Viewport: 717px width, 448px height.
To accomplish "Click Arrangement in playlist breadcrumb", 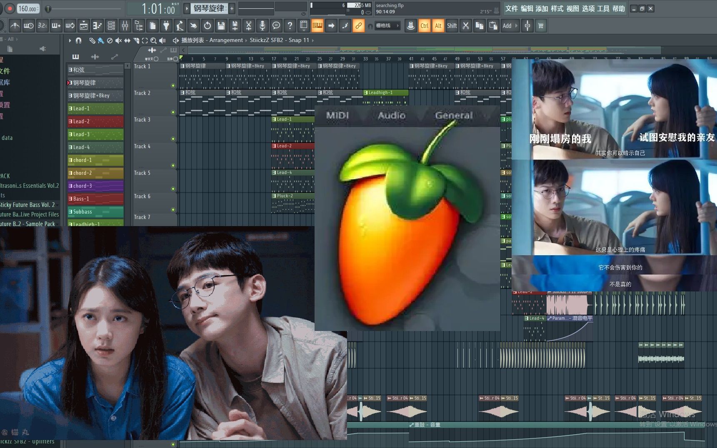I will (226, 40).
